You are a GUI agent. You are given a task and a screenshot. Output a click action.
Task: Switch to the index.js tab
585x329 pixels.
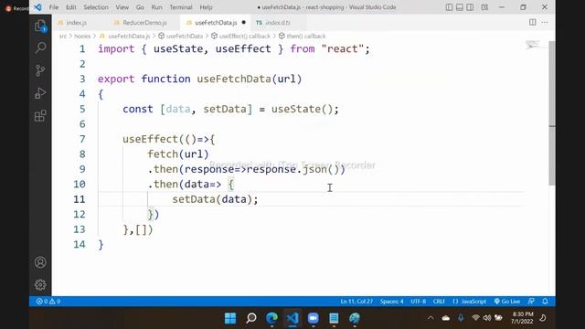[77, 22]
